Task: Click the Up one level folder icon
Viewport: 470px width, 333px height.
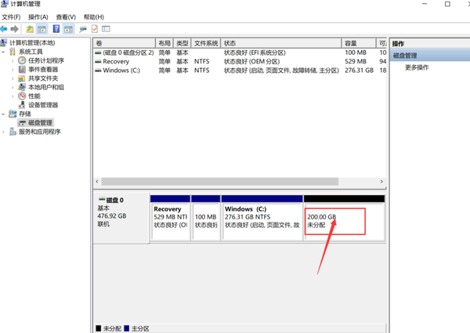Action: pos(31,29)
